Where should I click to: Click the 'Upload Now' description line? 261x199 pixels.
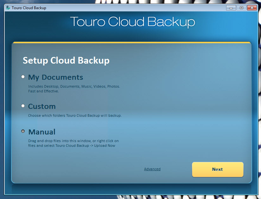(x=72, y=146)
